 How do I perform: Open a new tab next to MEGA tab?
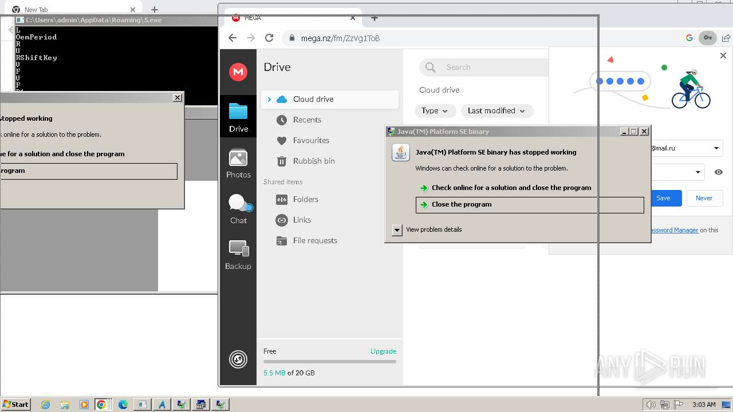[375, 18]
